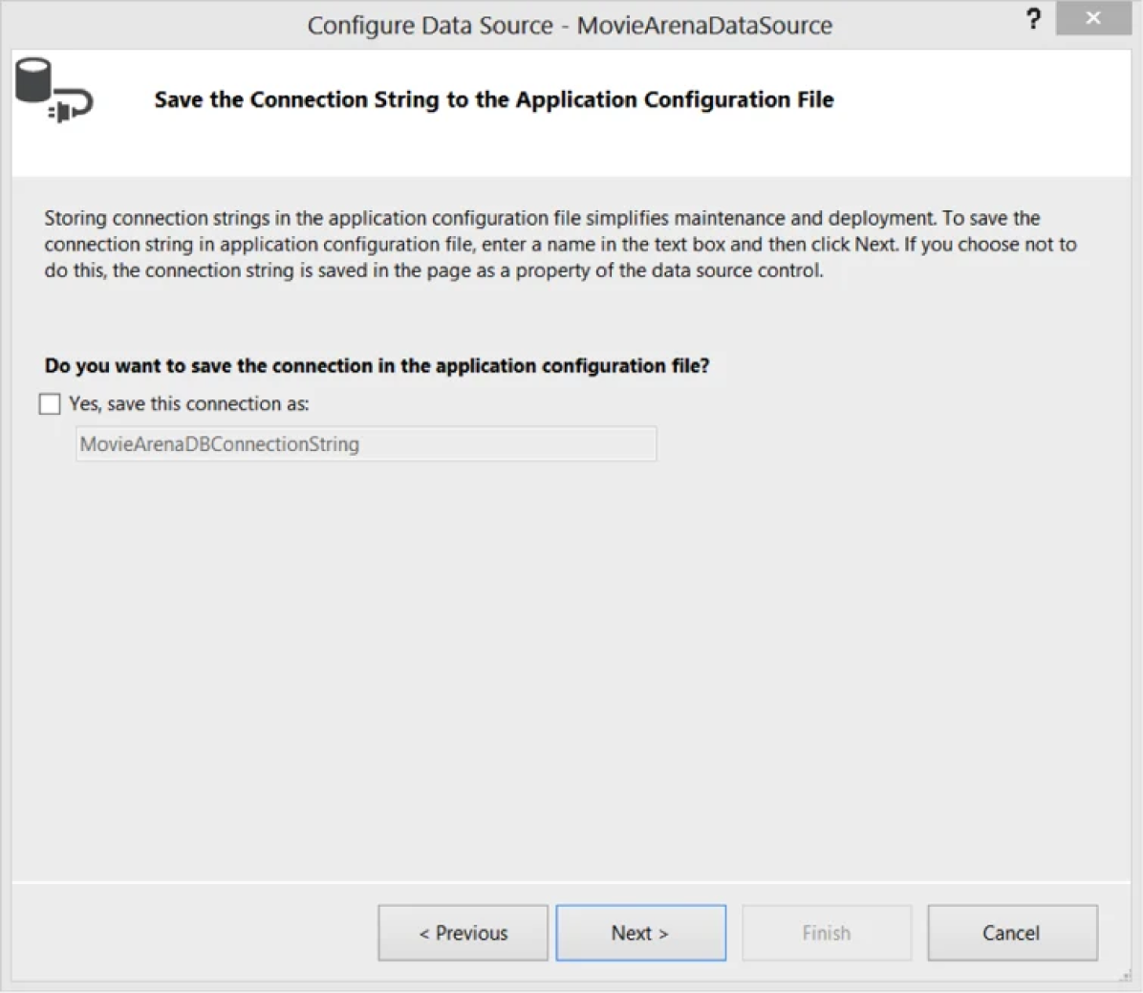
Task: Click the disabled Finish button
Action: (x=827, y=933)
